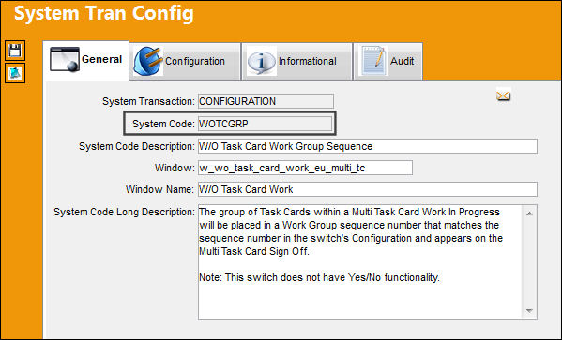562x340 pixels.
Task: Click the Window Name label
Action: pyautogui.click(x=159, y=189)
